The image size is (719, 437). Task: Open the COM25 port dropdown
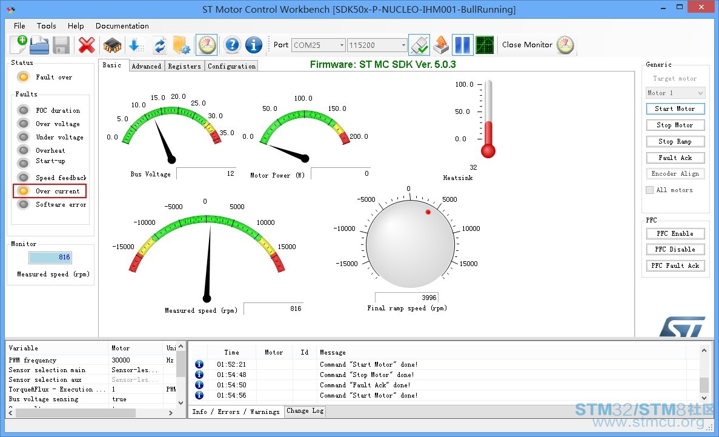[x=342, y=45]
